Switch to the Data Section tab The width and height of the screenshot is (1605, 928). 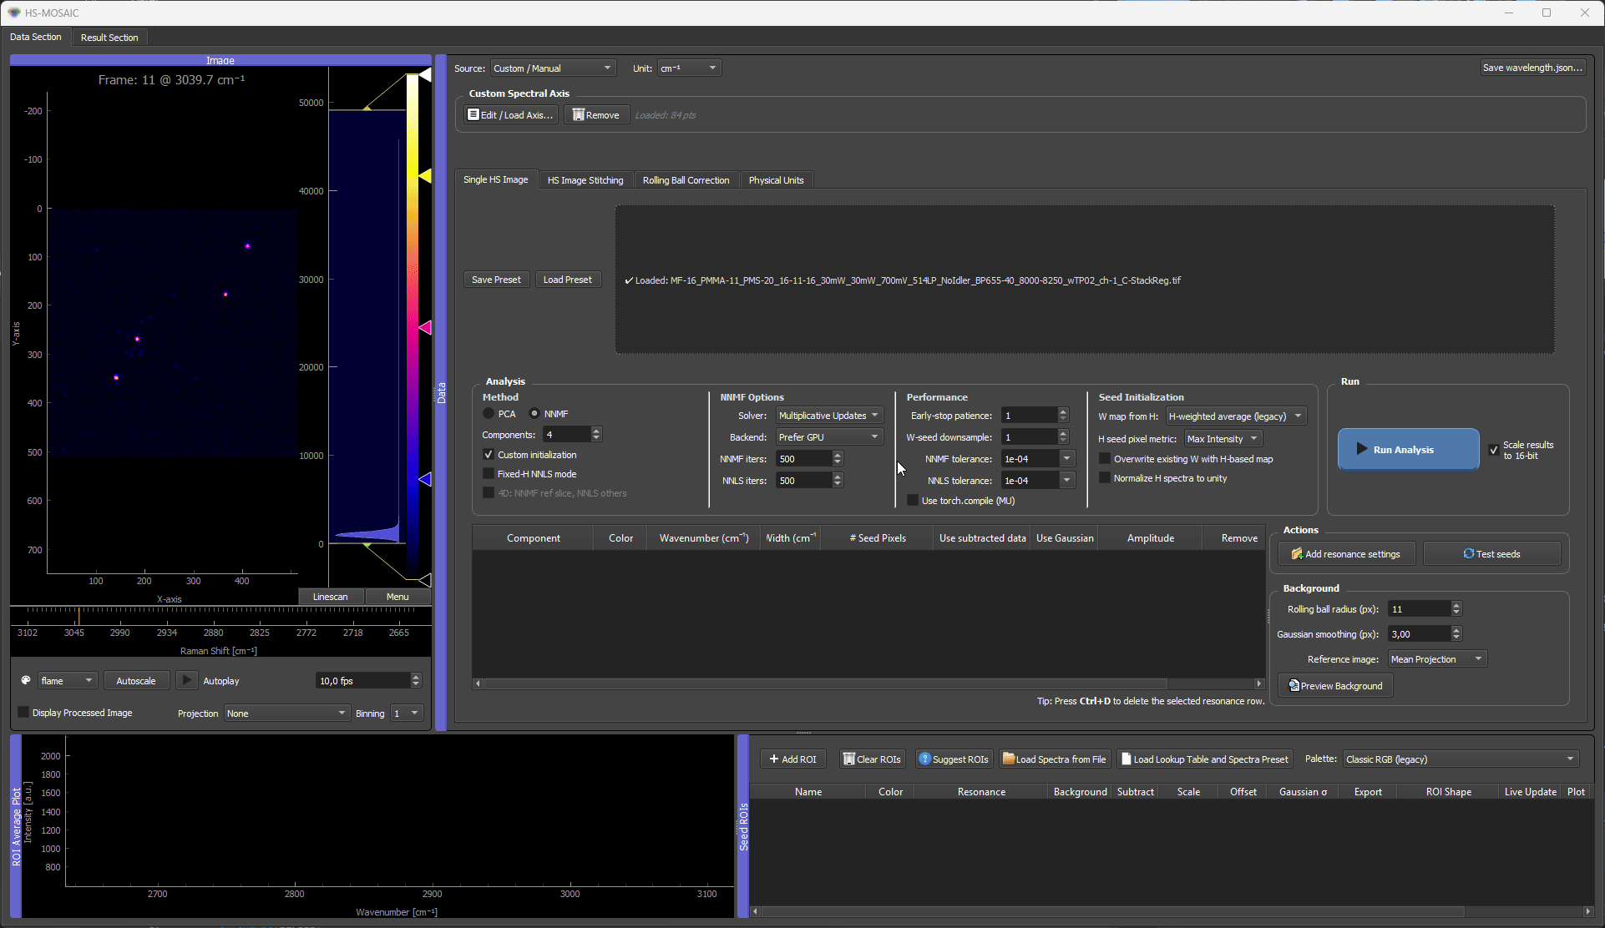coord(36,37)
